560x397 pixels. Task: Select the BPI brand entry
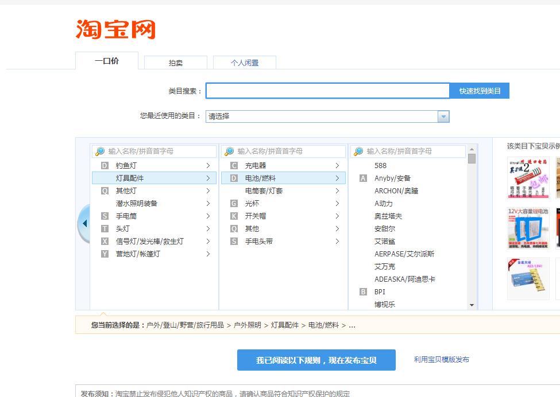point(380,291)
